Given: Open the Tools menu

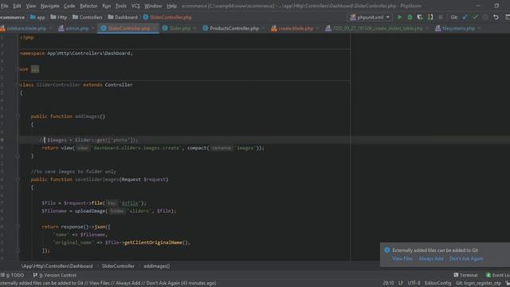Looking at the screenshot, I should pos(120,6).
